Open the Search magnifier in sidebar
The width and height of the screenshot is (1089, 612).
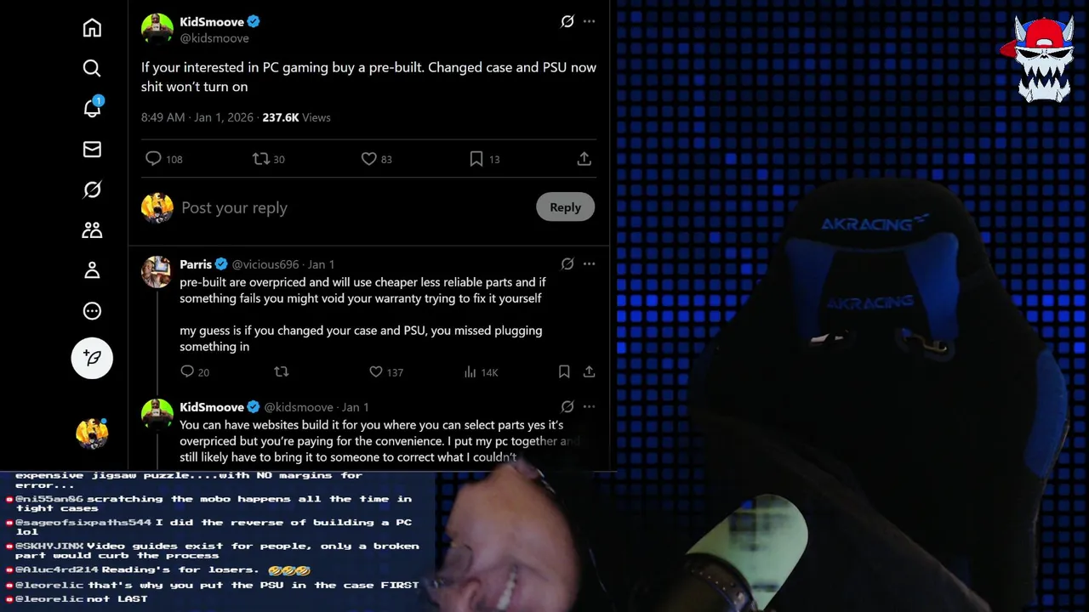pyautogui.click(x=92, y=68)
